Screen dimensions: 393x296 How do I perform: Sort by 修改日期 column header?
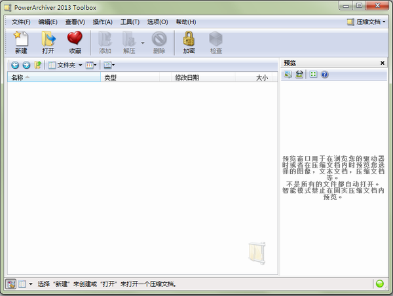[x=203, y=77]
